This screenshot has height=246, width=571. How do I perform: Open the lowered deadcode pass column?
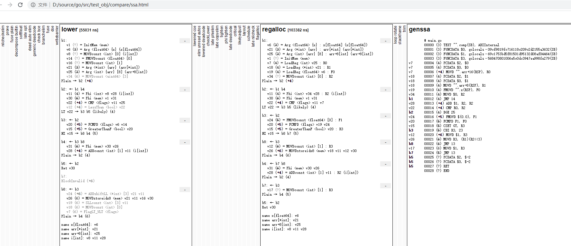[x=204, y=41]
